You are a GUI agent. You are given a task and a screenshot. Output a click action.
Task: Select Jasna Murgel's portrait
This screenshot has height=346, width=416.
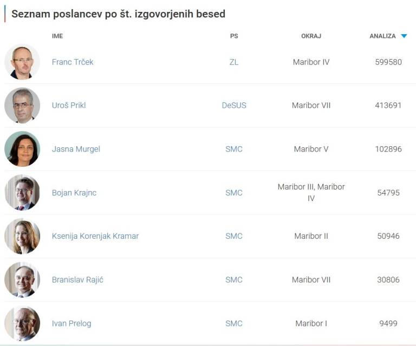click(22, 149)
